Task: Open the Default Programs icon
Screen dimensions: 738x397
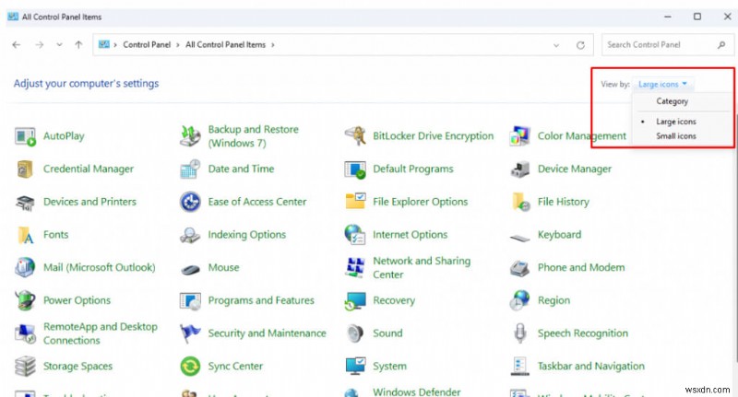Action: (355, 169)
